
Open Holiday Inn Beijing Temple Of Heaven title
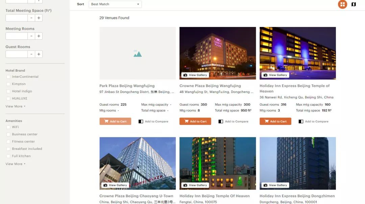[x=214, y=196]
